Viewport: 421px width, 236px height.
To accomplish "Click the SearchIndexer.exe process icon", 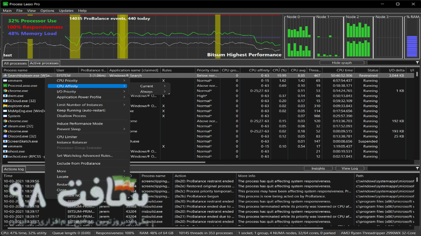I will (x=5, y=75).
